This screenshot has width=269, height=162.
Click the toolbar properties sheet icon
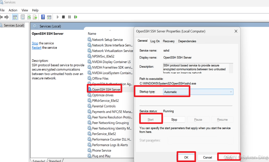click(x=23, y=17)
